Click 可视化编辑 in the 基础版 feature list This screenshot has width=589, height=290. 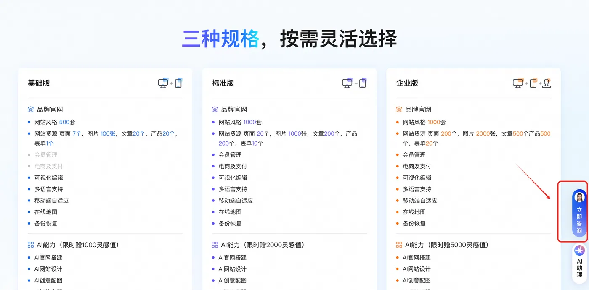coord(48,178)
